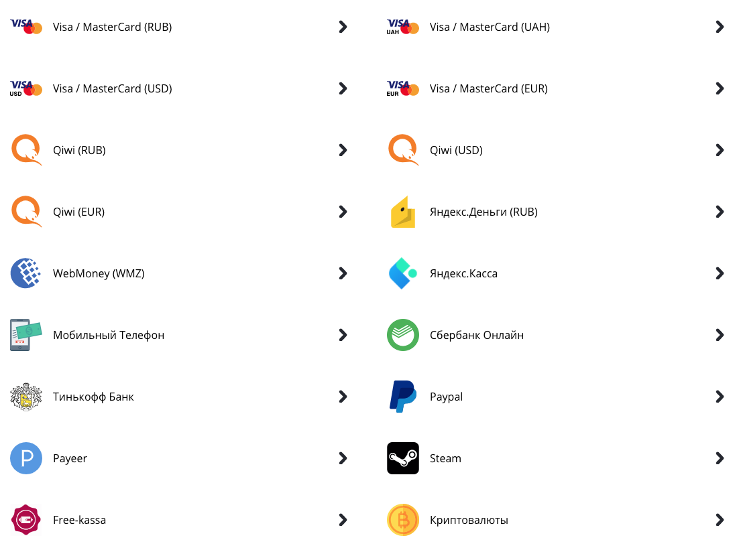
Task: Select Visa / MasterCard (USD) text
Action: [112, 88]
